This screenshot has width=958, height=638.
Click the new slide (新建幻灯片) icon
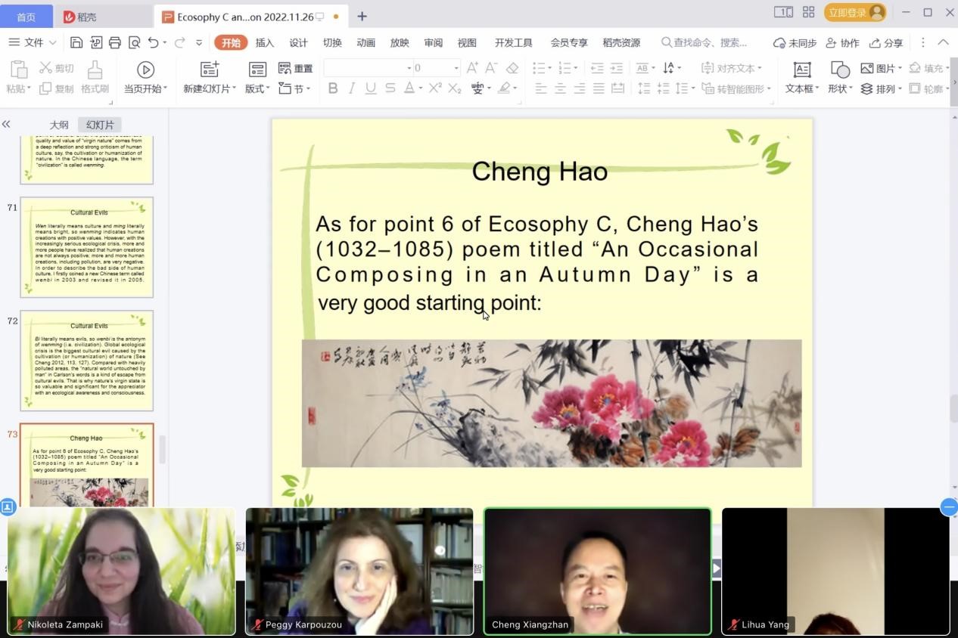pos(210,70)
